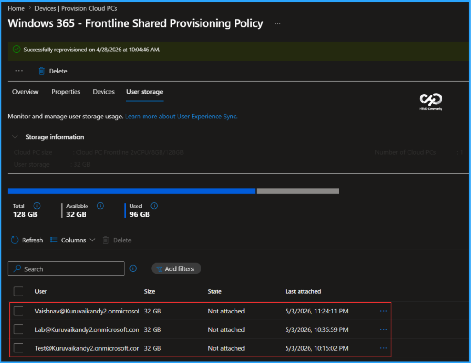
Task: Sort by the Size column header
Action: (149, 291)
